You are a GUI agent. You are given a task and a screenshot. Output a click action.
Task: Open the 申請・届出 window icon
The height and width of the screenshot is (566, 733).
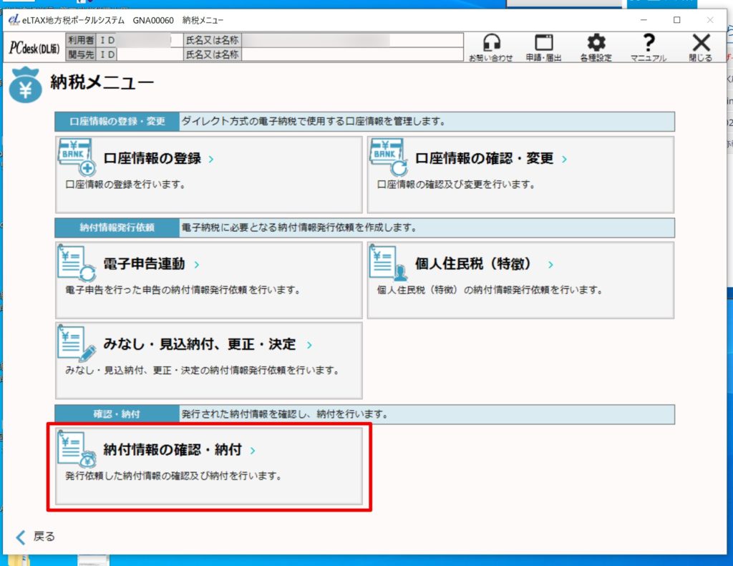point(543,43)
